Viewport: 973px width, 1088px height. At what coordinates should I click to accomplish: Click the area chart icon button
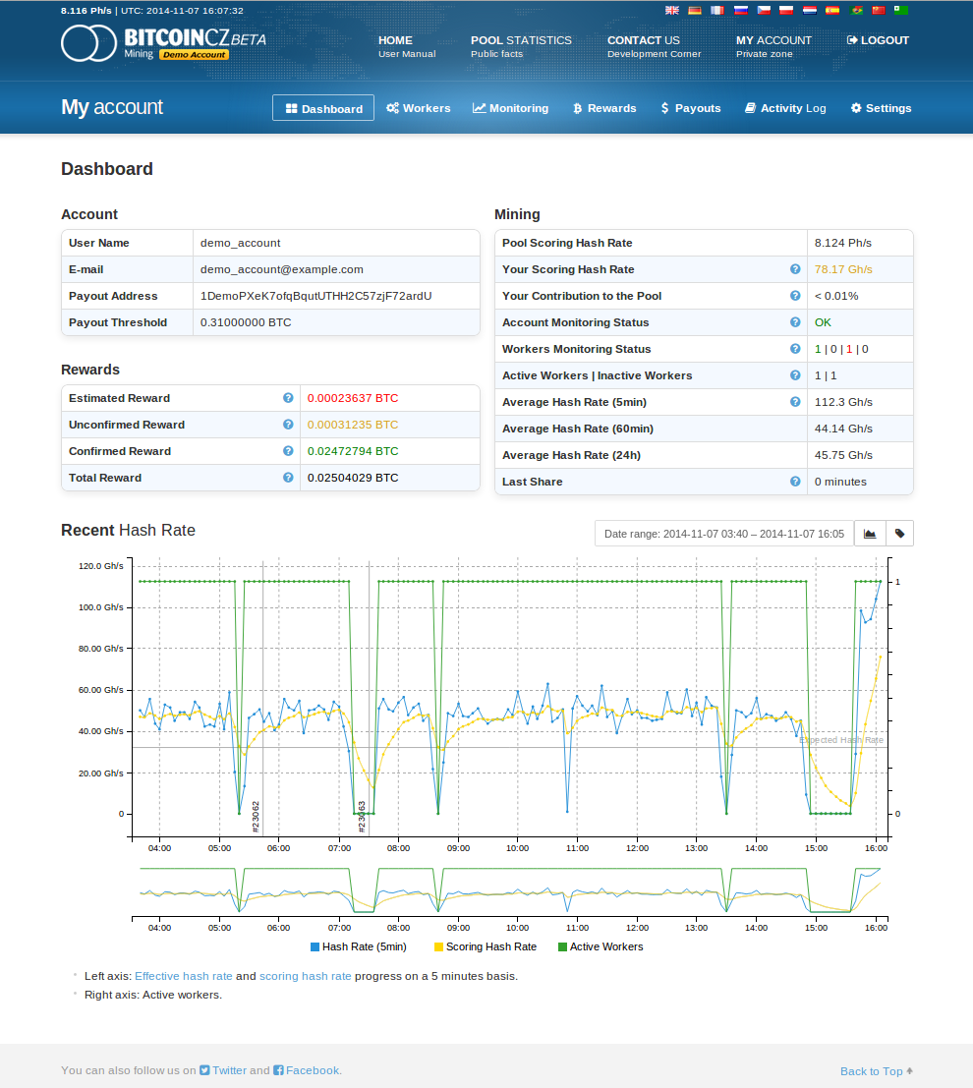click(x=870, y=534)
